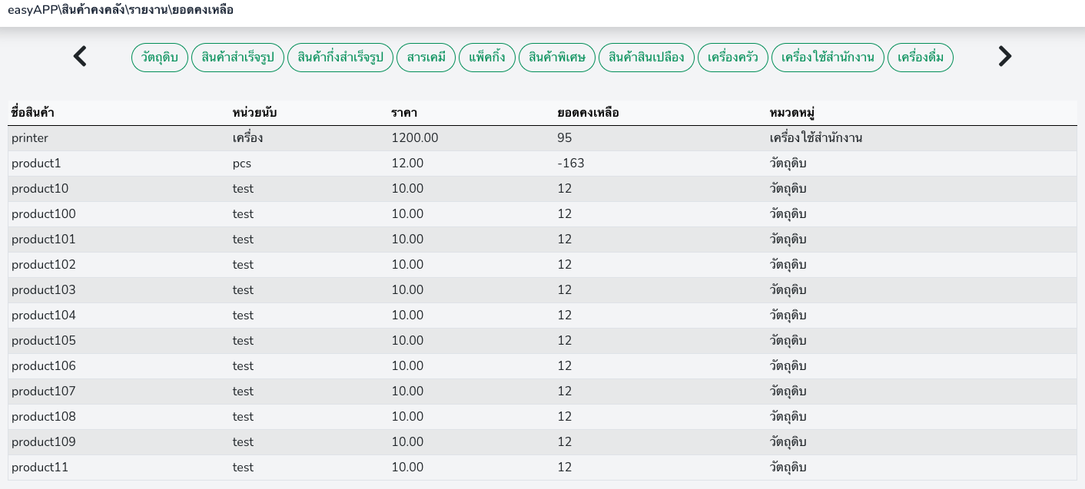Select the สินค้าสำเร็จรูป category chip
Viewport: 1085px width, 489px height.
[x=237, y=58]
